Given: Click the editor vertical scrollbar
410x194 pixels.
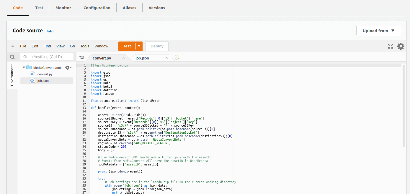Looking at the screenshot, I should click(404, 106).
